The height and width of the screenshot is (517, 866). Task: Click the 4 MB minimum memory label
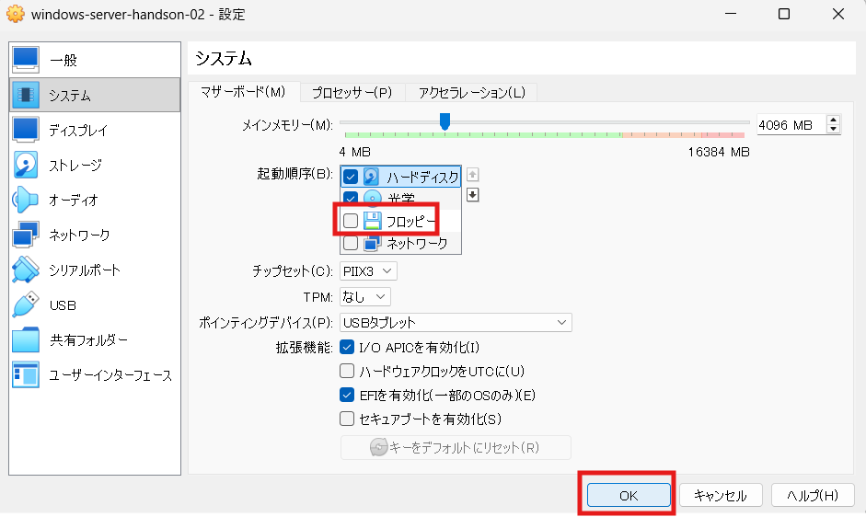coord(354,152)
